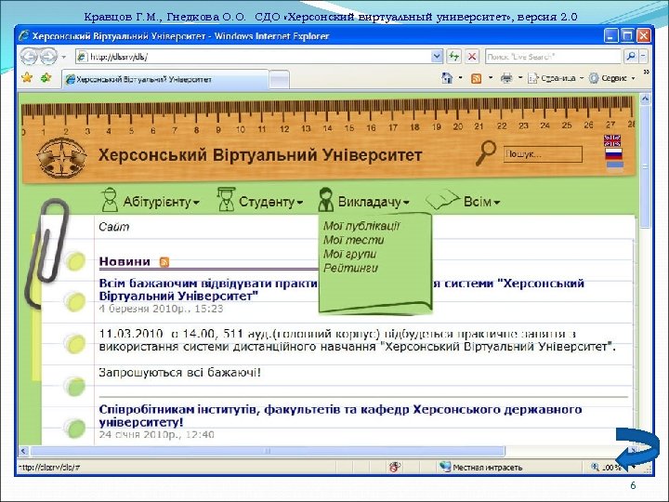The height and width of the screenshot is (502, 669).
Task: Click the 100% zoom level control
Action: (606, 468)
